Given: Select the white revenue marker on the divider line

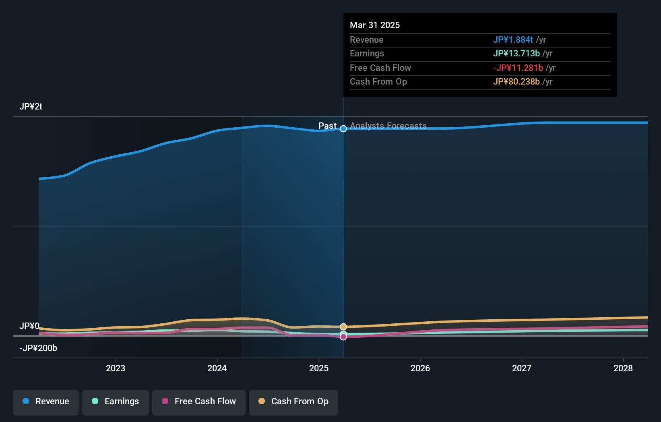Looking at the screenshot, I should (343, 129).
